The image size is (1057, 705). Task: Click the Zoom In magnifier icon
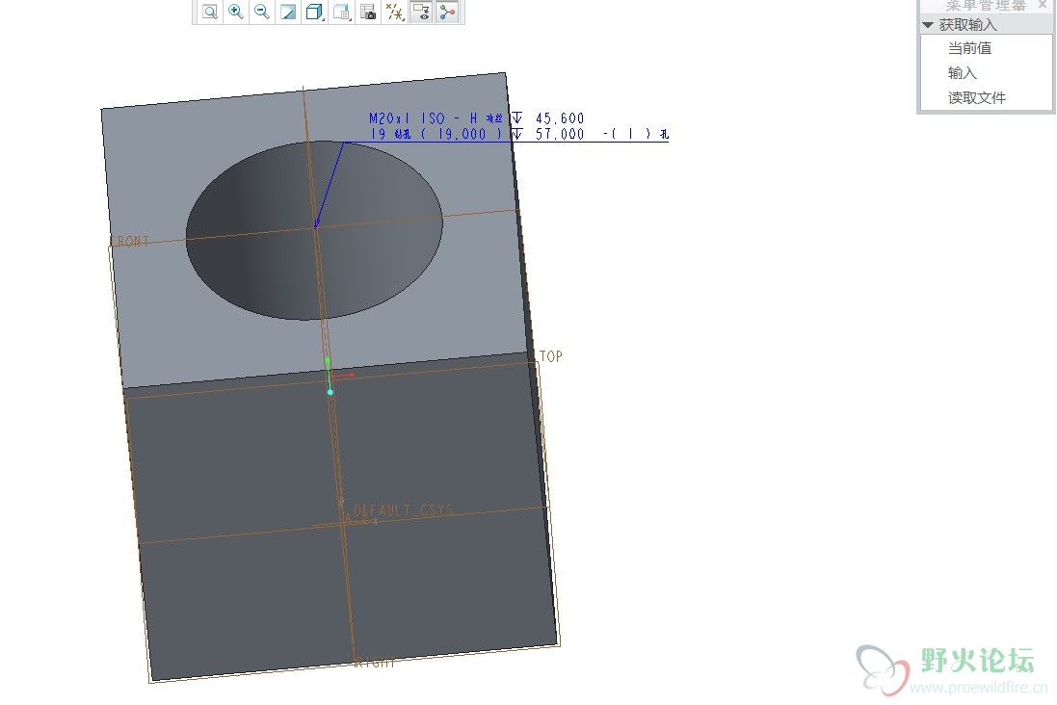point(235,12)
